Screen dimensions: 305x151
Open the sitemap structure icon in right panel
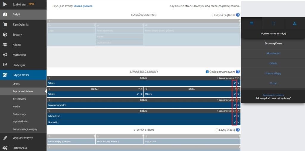pos(295,23)
